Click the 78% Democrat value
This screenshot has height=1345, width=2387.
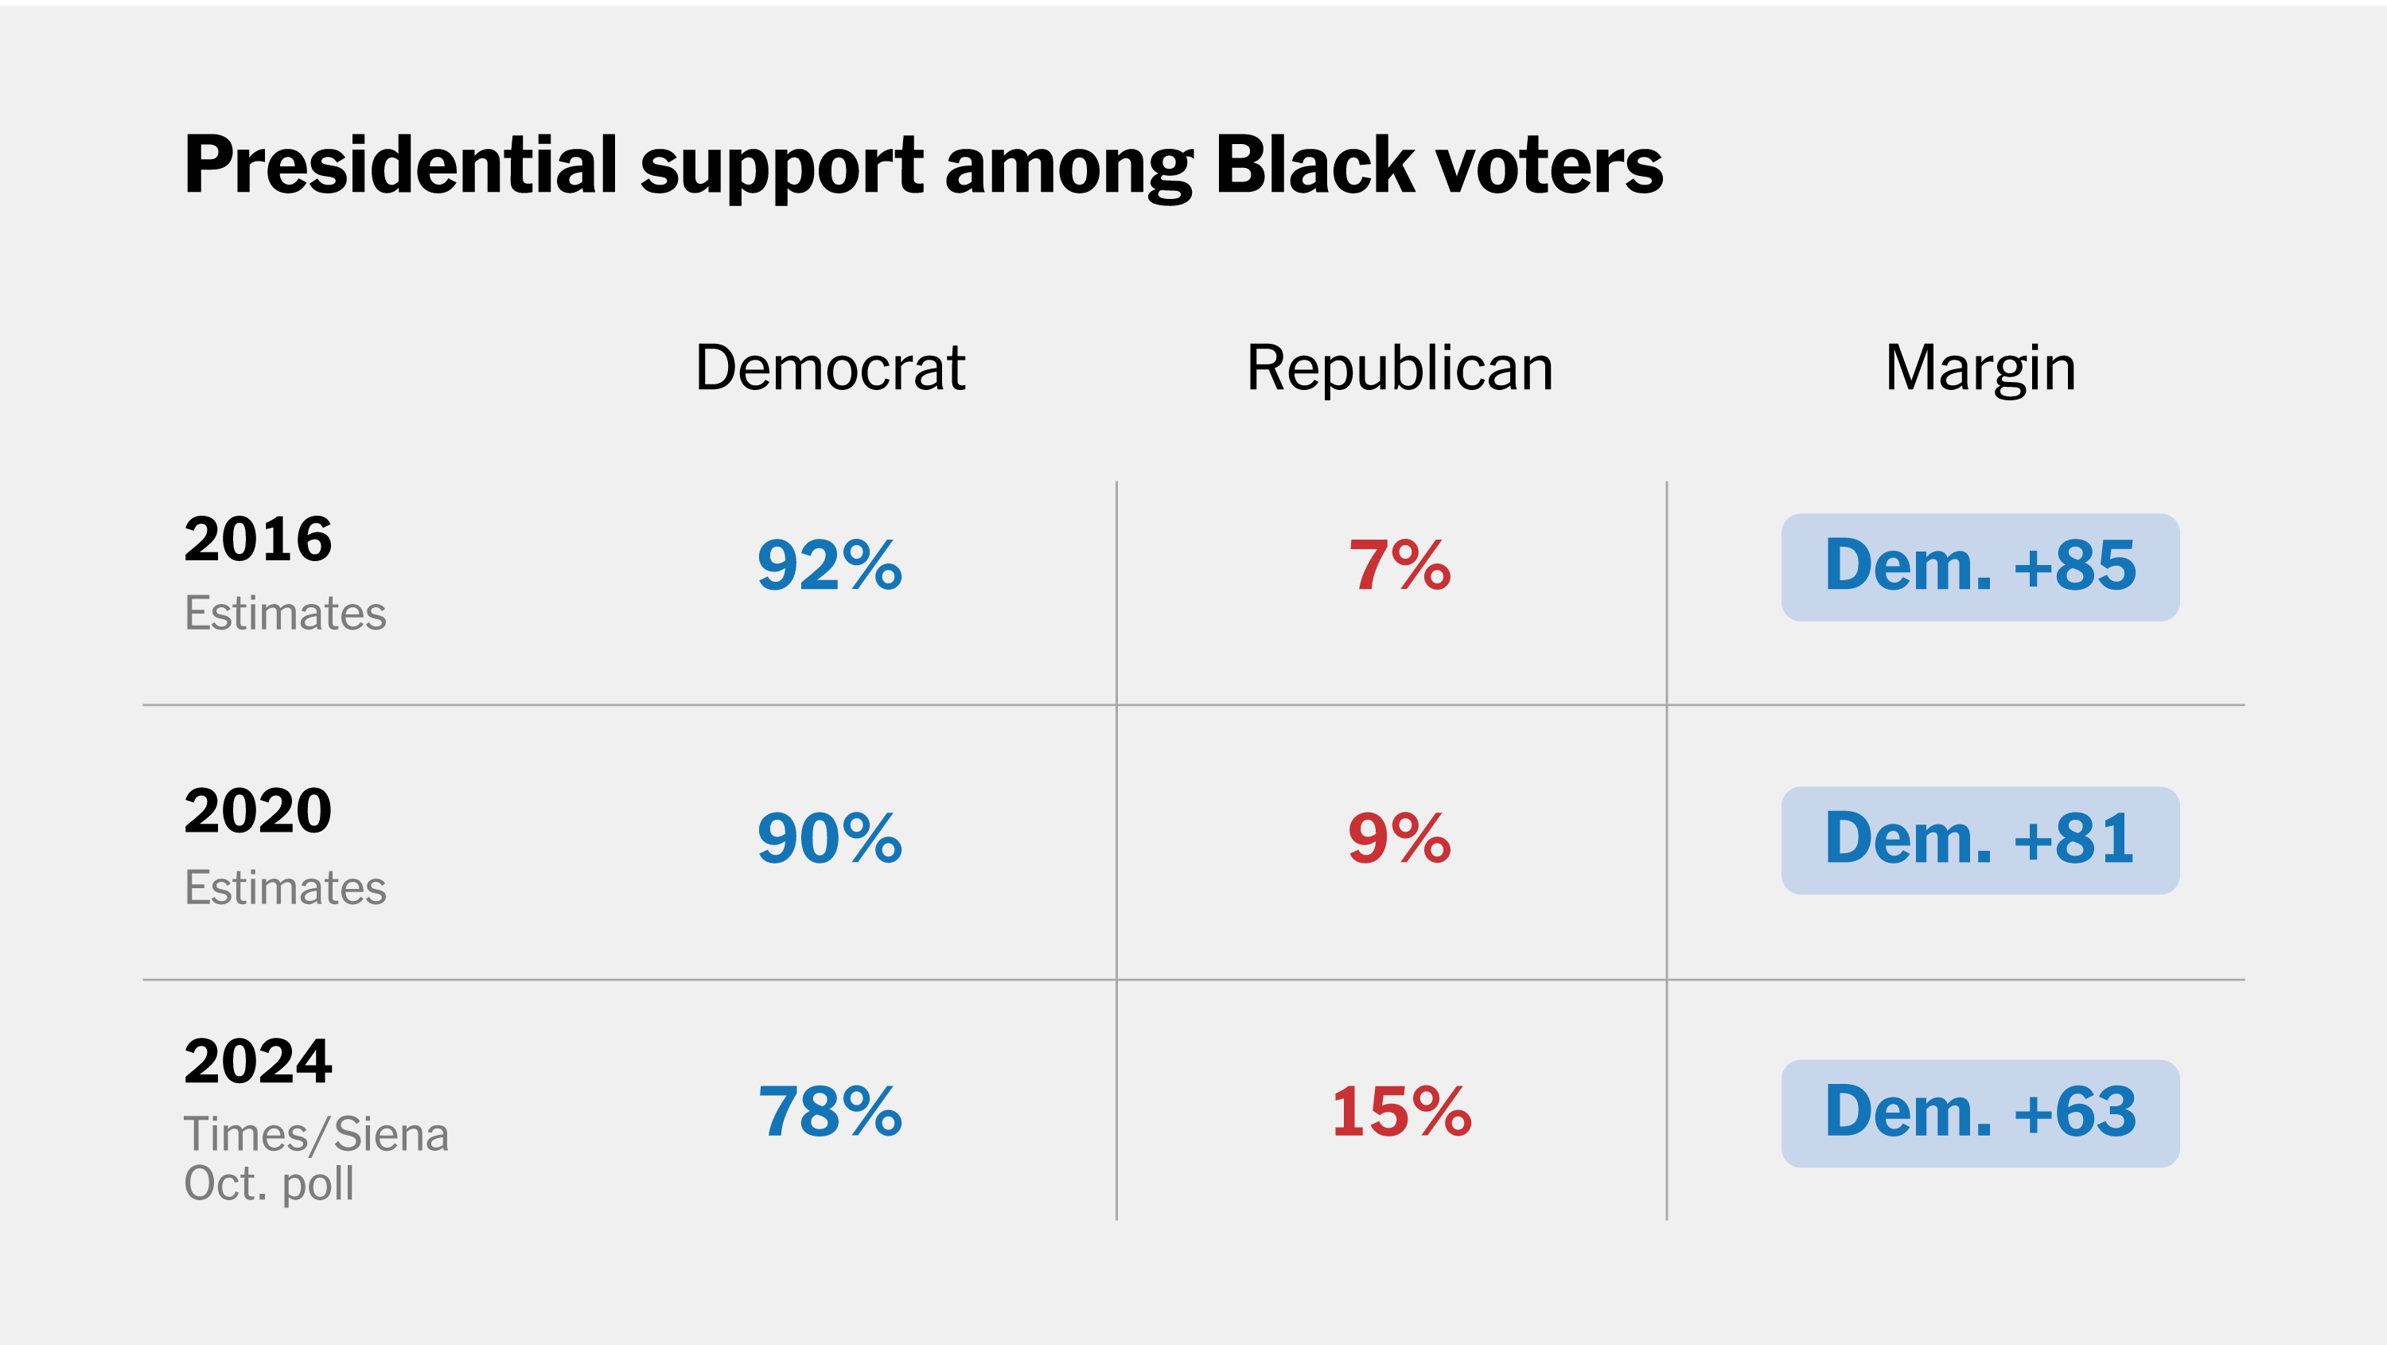[829, 1113]
